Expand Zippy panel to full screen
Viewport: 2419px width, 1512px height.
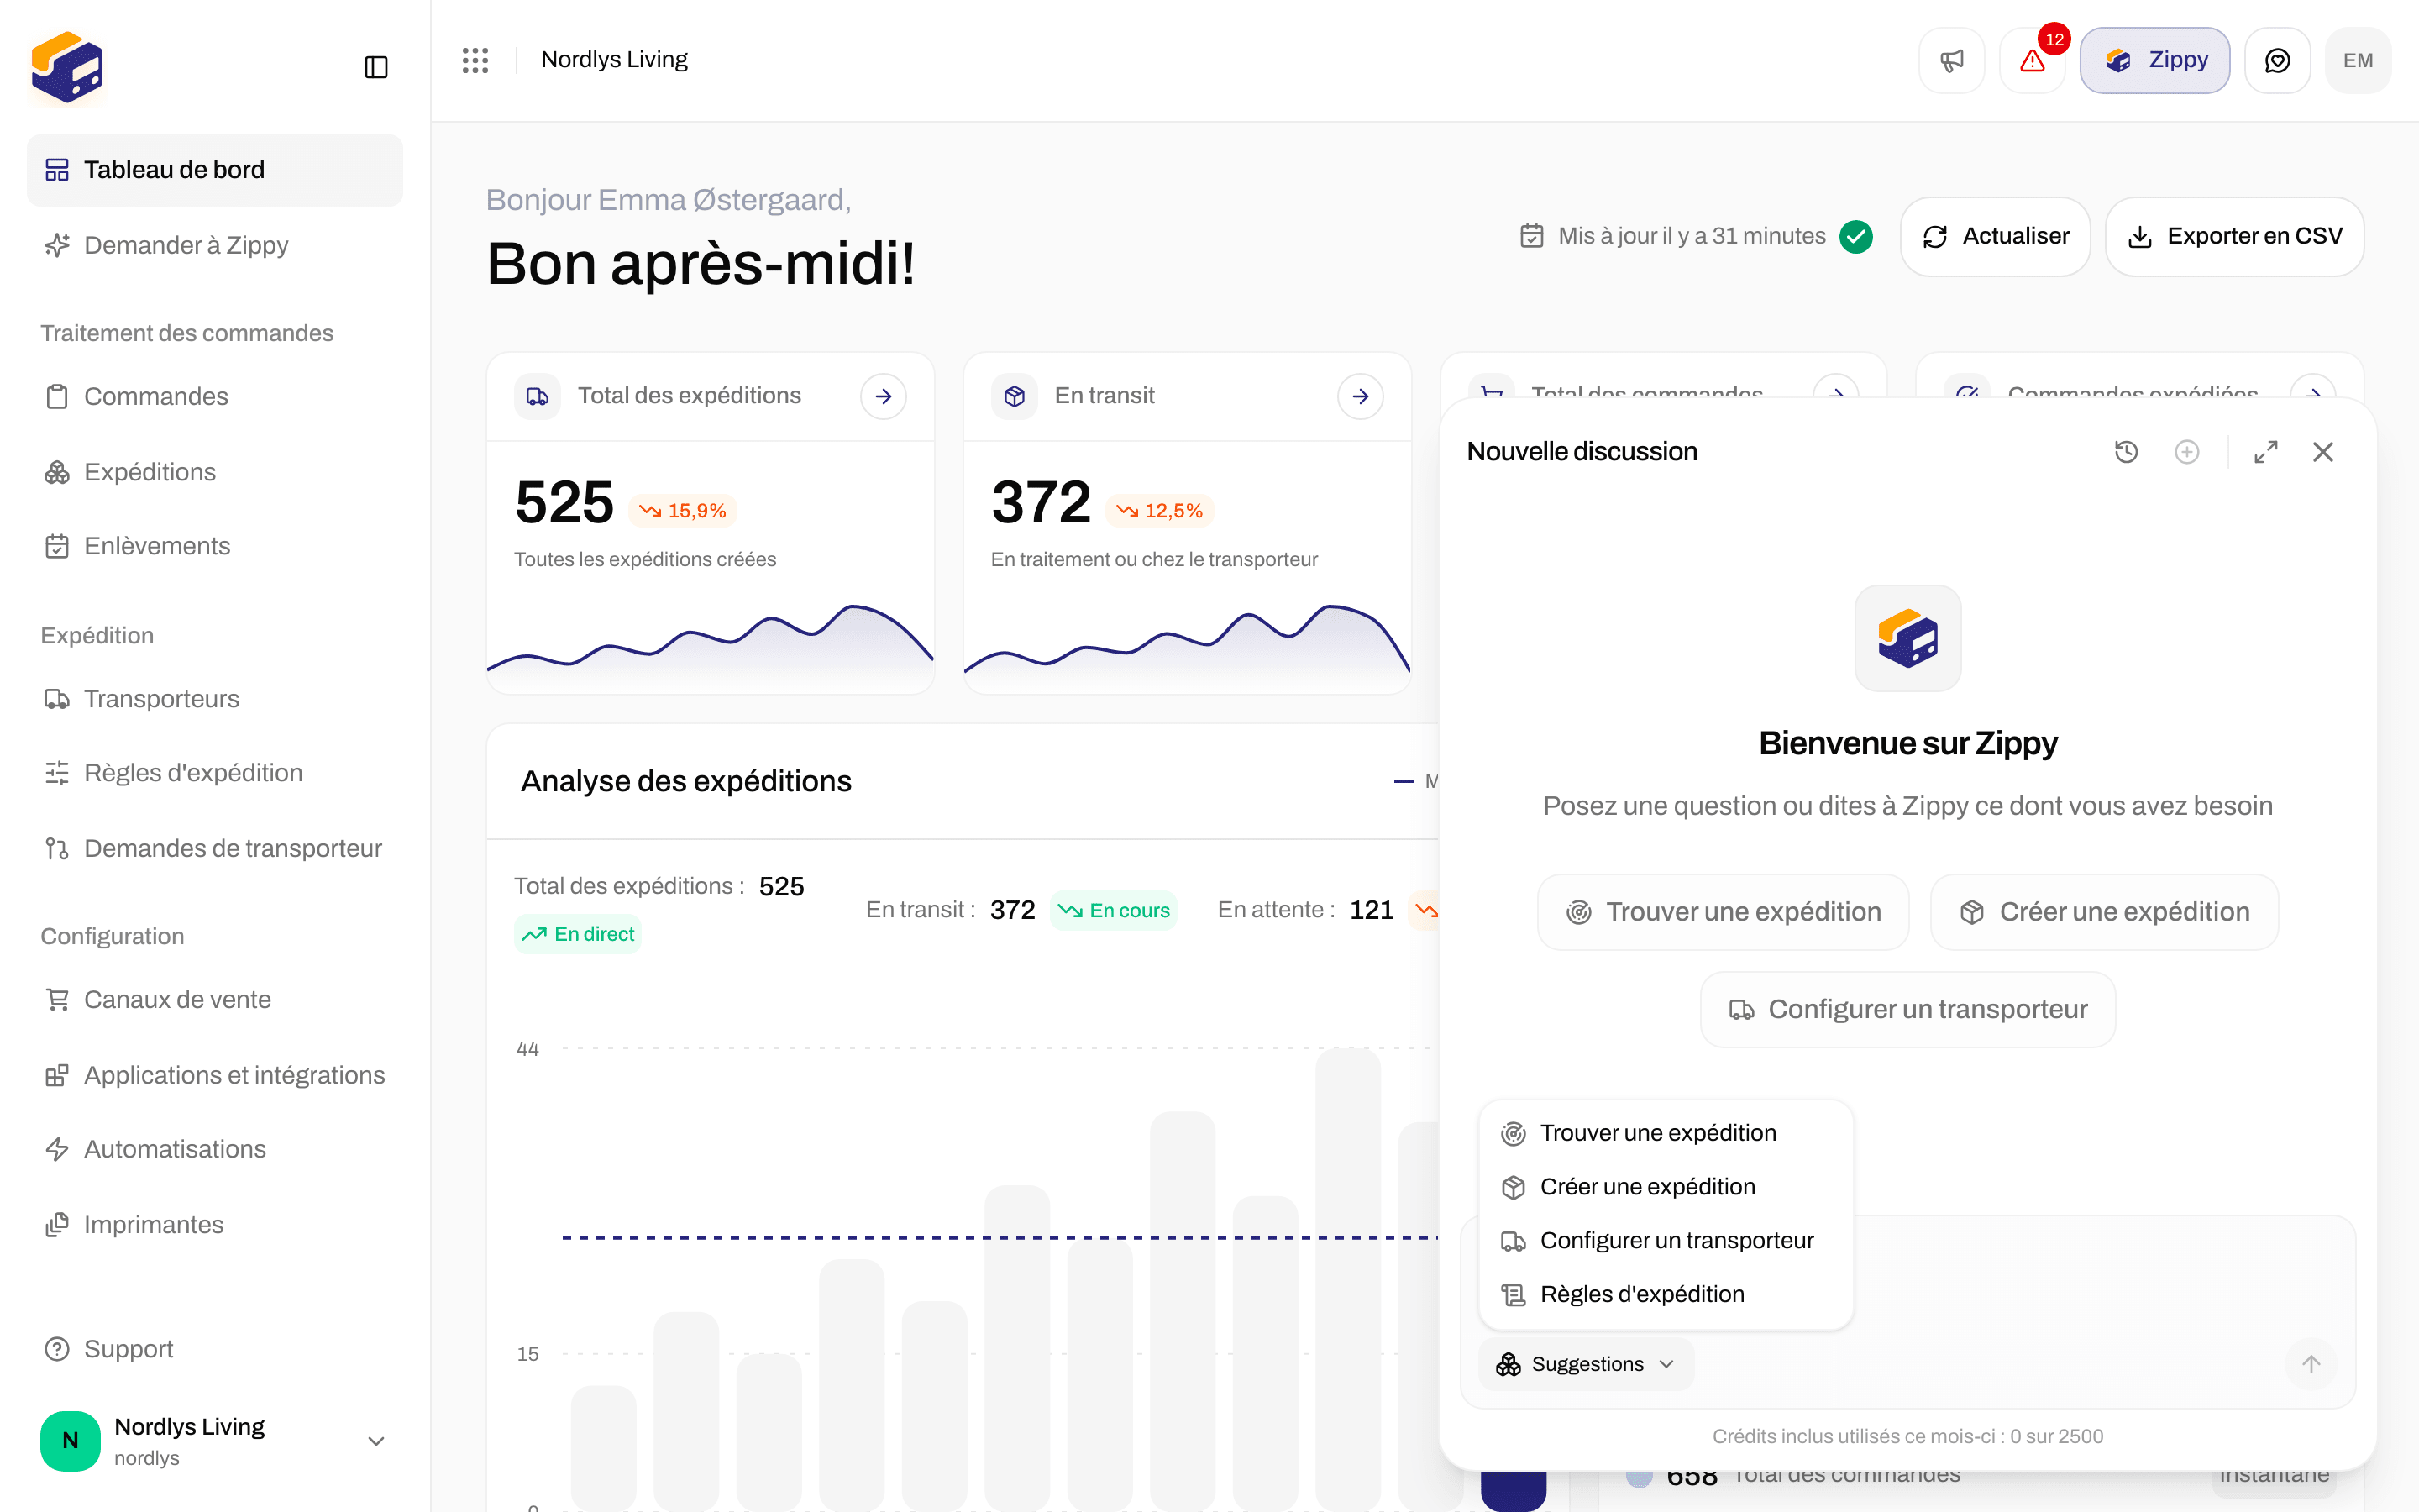pos(2266,452)
